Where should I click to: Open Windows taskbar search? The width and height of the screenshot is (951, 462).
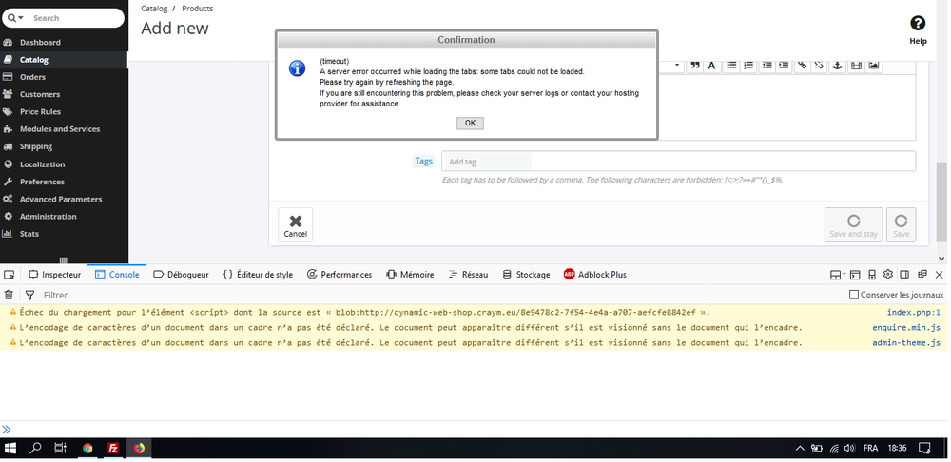pyautogui.click(x=36, y=449)
